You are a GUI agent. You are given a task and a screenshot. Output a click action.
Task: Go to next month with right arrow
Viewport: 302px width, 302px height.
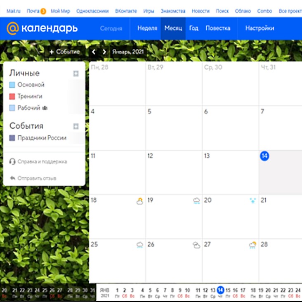pyautogui.click(x=104, y=52)
